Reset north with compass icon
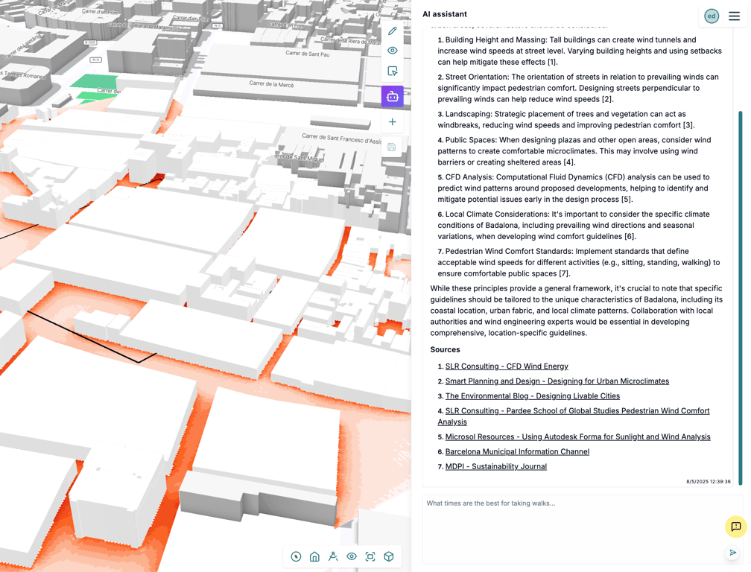This screenshot has height=572, width=751. click(x=296, y=556)
